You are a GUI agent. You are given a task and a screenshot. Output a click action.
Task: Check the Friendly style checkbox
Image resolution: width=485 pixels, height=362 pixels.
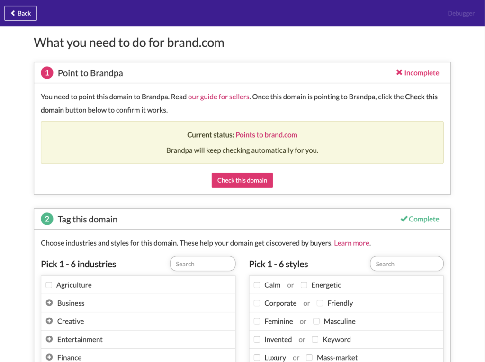320,303
